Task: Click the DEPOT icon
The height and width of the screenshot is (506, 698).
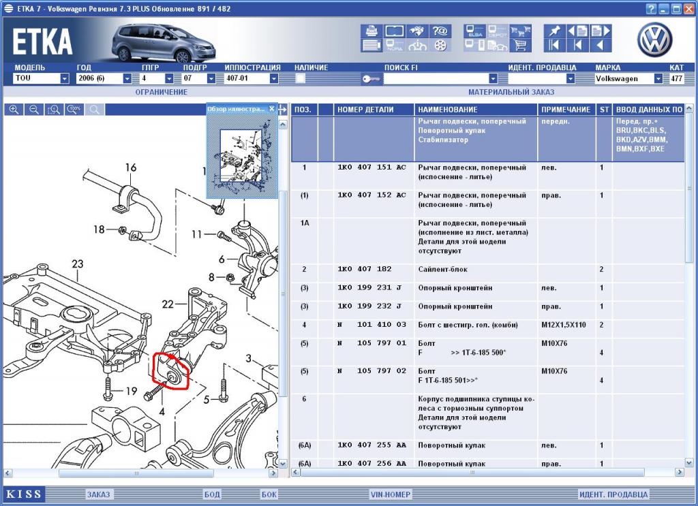Action: pyautogui.click(x=497, y=31)
